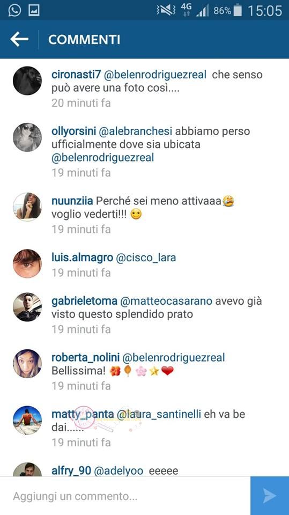Tap the back arrow in Commenti header
This screenshot has height=515, width=289.
[19, 39]
